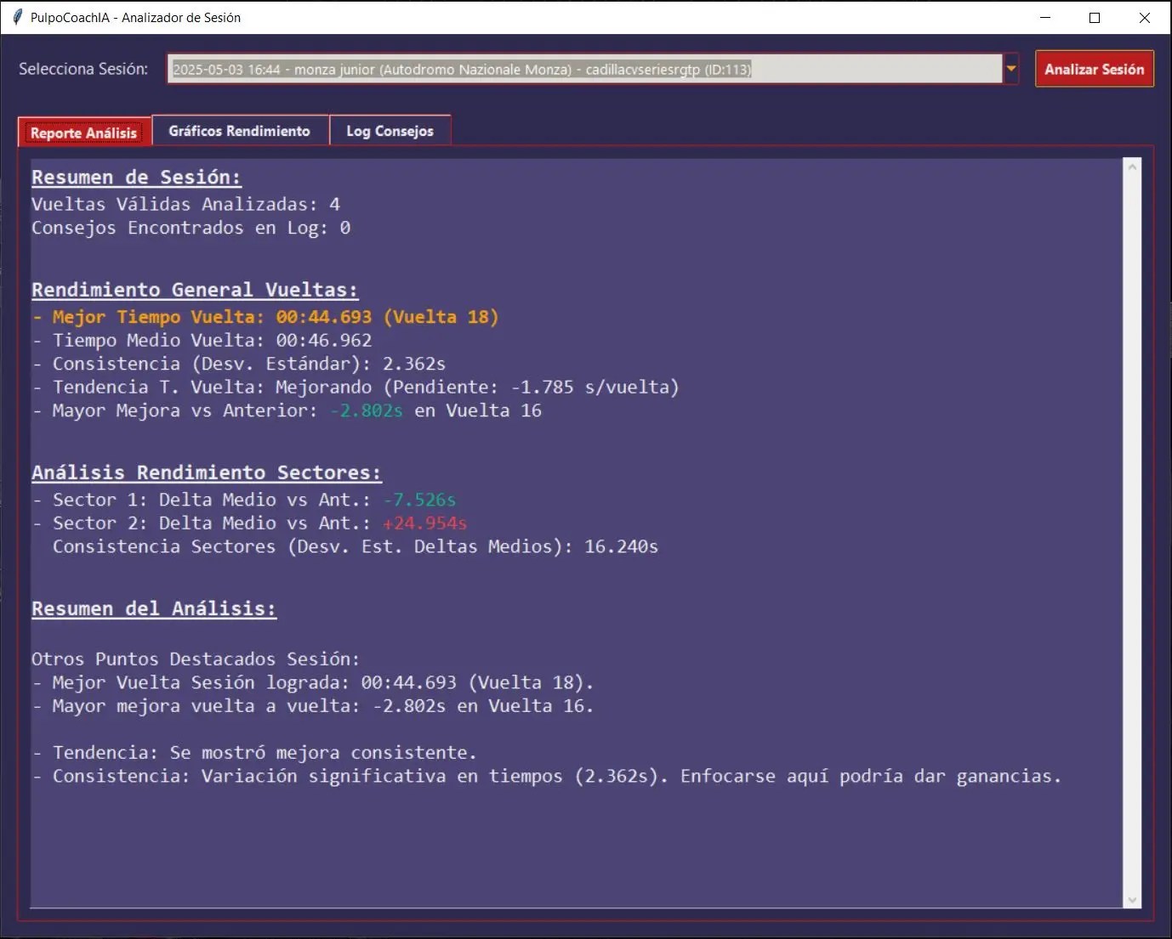This screenshot has width=1172, height=939.
Task: Click 'Resumen del Análisis:' heading
Action: click(154, 608)
